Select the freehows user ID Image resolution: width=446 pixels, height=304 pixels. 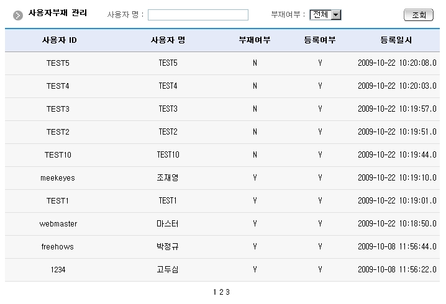[x=58, y=247]
